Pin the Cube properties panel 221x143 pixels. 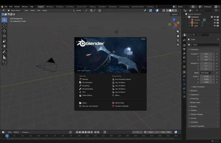point(218,39)
